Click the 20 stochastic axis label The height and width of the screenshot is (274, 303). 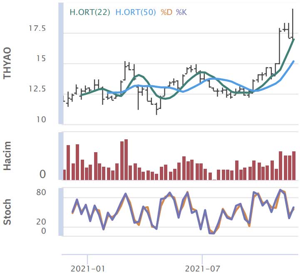[41, 222]
